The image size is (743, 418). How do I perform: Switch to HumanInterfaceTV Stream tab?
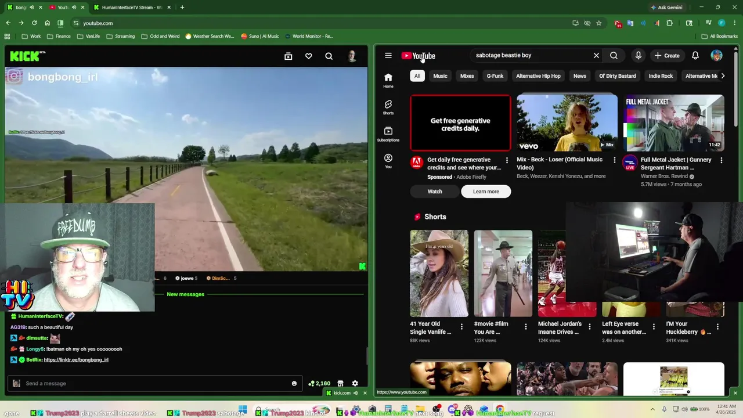click(131, 8)
